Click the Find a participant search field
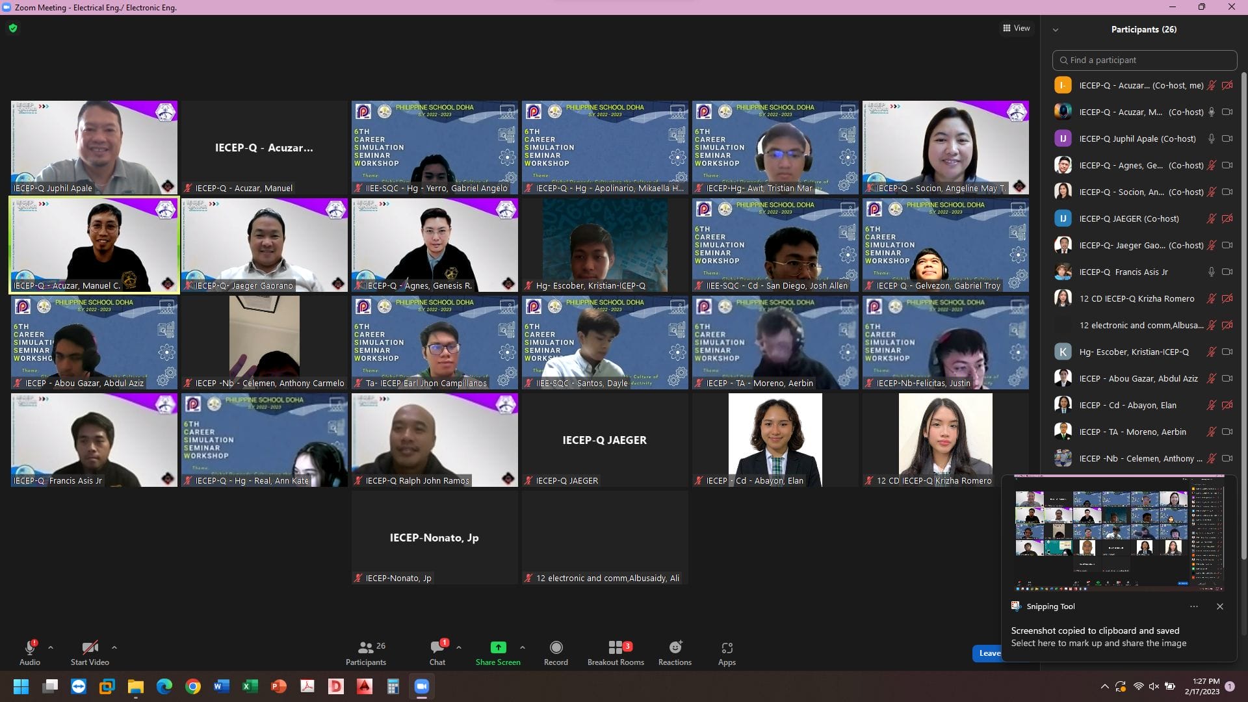The height and width of the screenshot is (702, 1248). [1145, 60]
